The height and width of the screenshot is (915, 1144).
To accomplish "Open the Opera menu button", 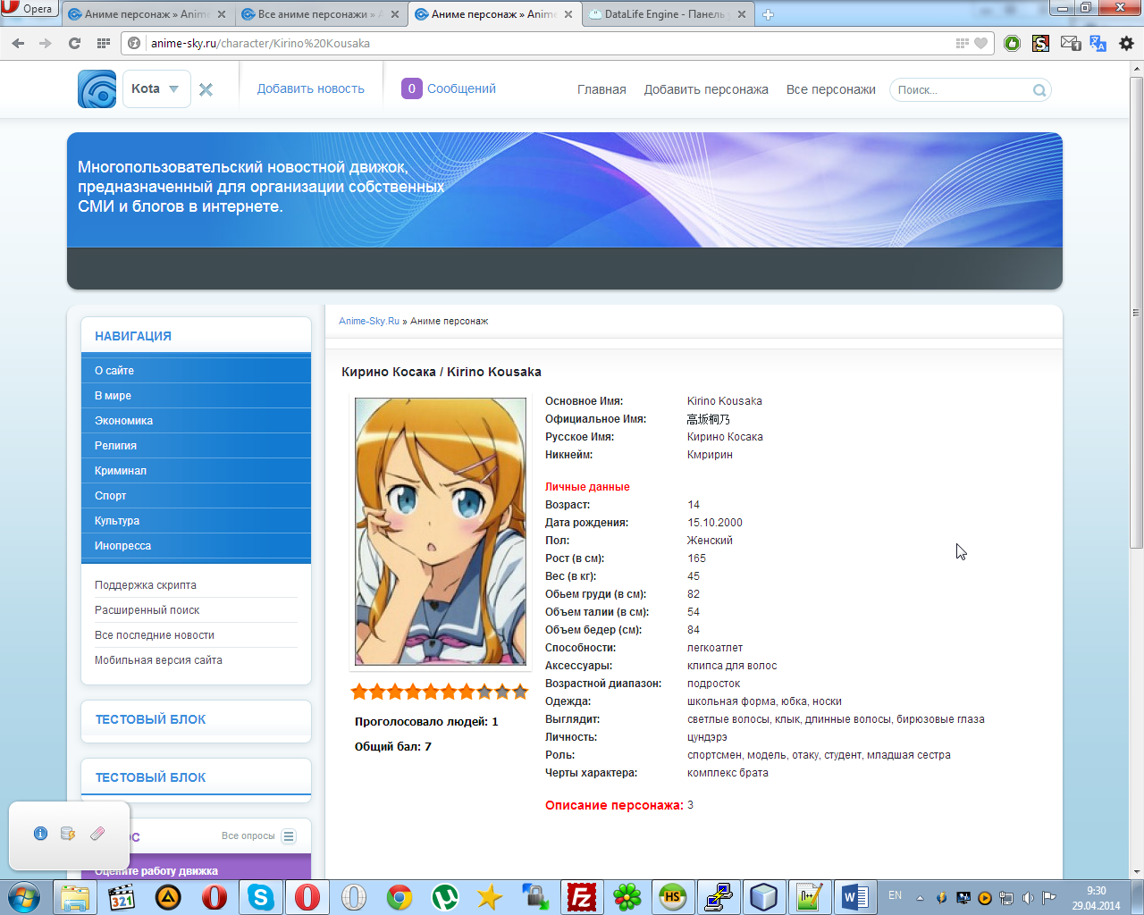I will tap(29, 9).
